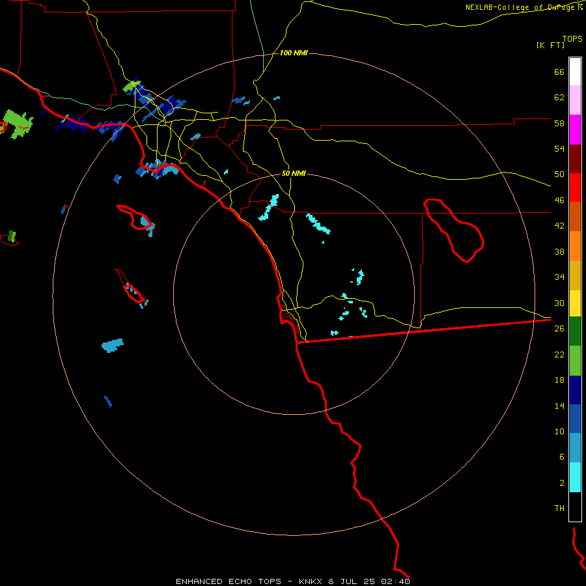Click the legend value "42"
Viewport: 586px width, 586px height.
[559, 226]
